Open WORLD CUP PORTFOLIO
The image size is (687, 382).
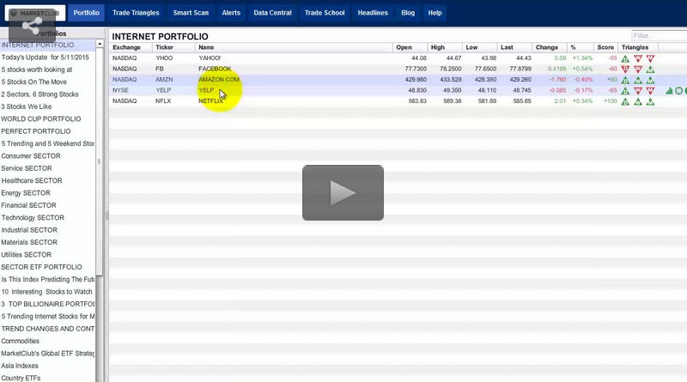point(40,118)
